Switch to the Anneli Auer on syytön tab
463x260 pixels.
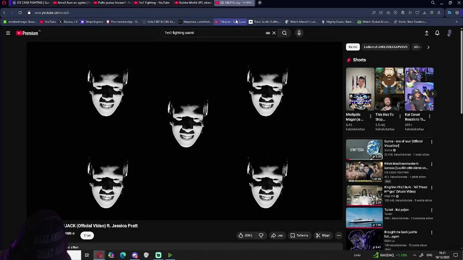point(71,3)
